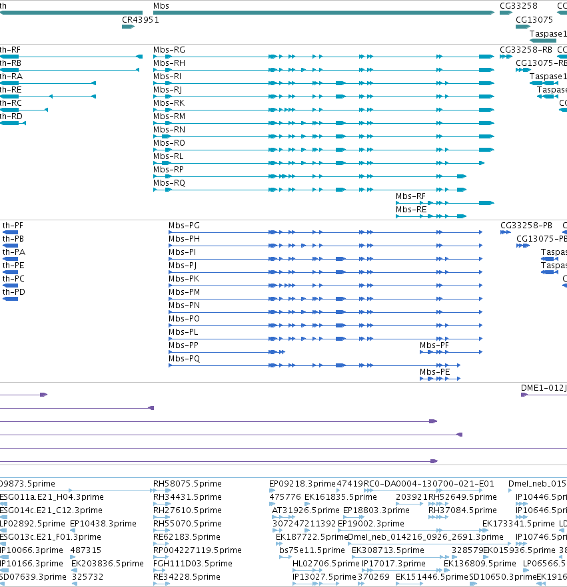
Task: Select the th-PF protein label
Action: pos(13,226)
